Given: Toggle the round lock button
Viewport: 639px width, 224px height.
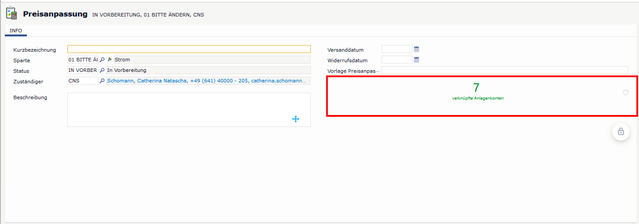Looking at the screenshot, I should point(621,131).
